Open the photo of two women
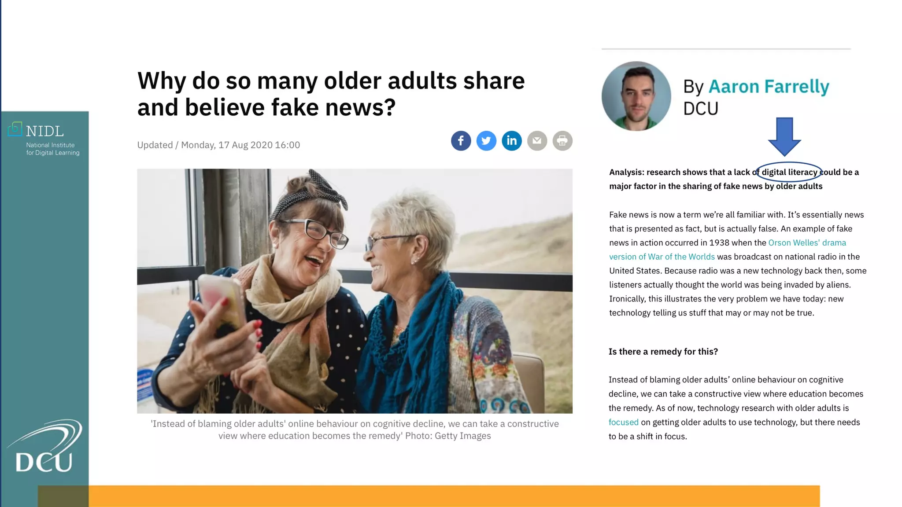The width and height of the screenshot is (902, 507). (355, 291)
